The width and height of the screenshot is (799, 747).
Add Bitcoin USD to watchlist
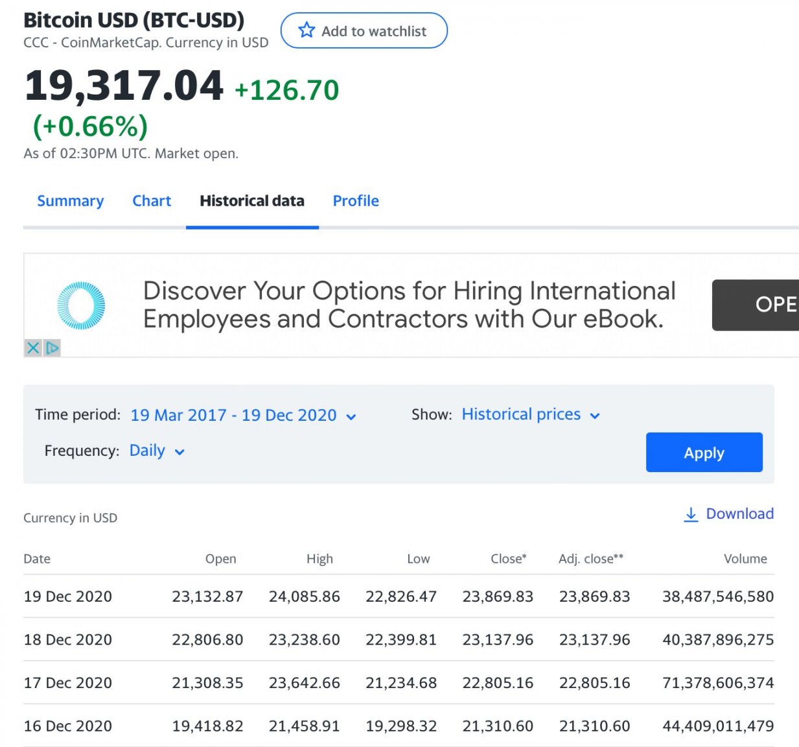[x=364, y=30]
